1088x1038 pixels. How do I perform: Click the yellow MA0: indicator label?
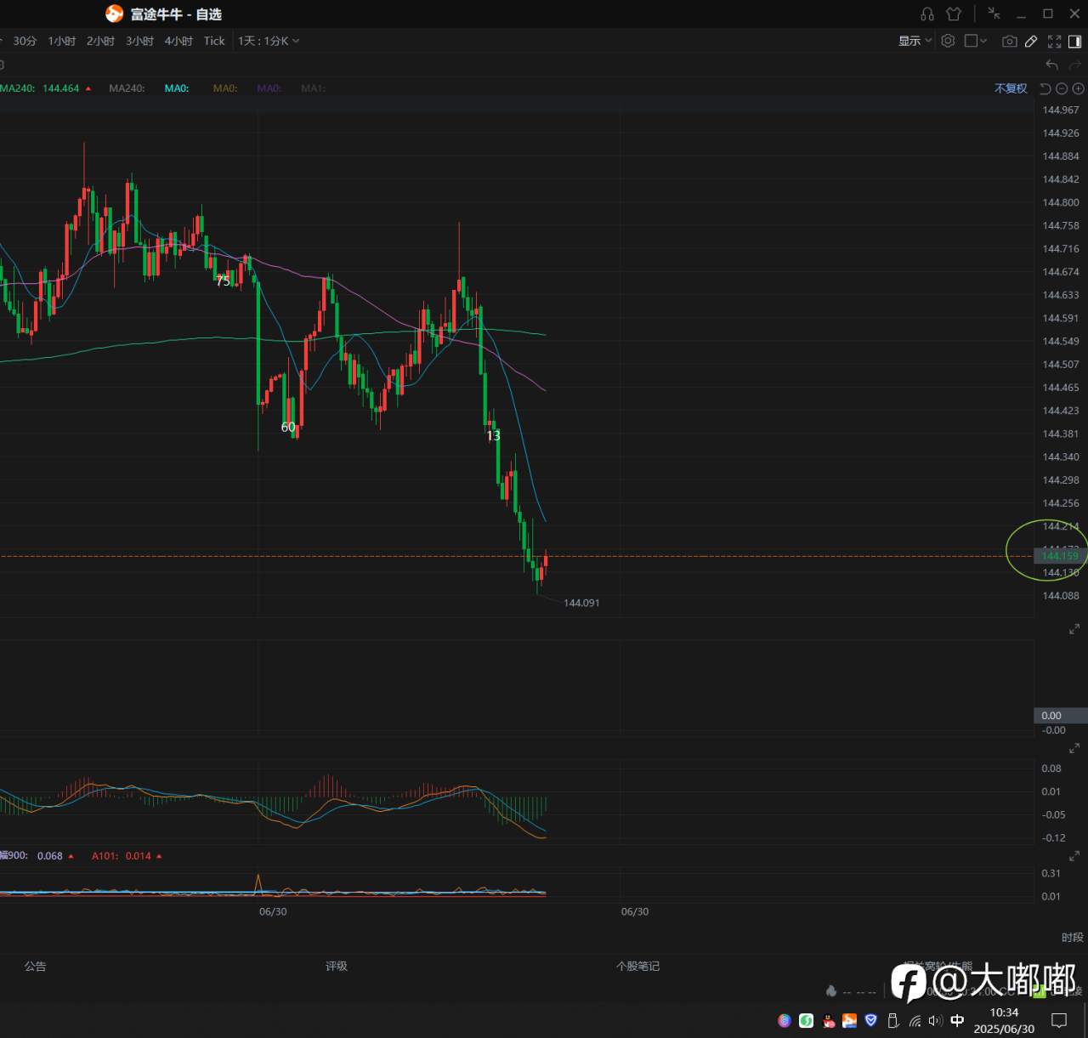click(x=225, y=88)
